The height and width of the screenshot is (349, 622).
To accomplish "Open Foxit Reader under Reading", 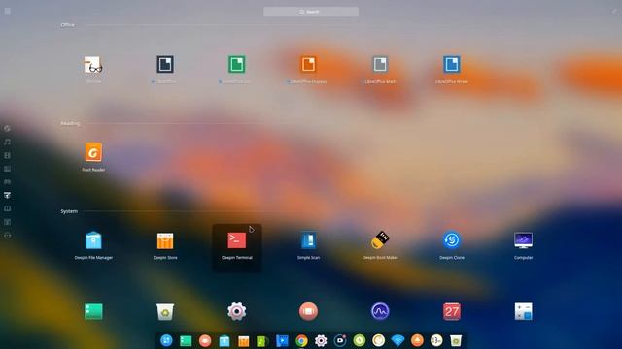I will coord(93,152).
